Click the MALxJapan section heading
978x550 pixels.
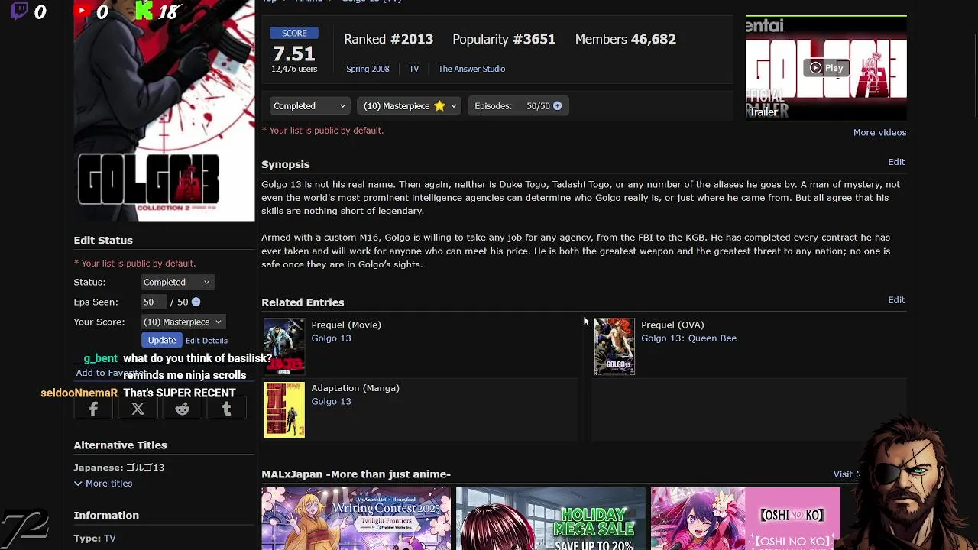[x=356, y=474]
